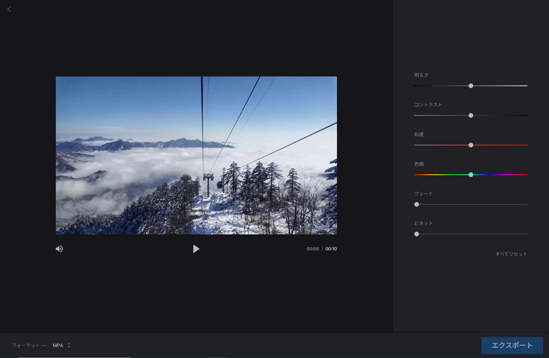Viewport: 549px width, 358px height.
Task: Click the フェード fade slider handle
Action: (x=417, y=204)
